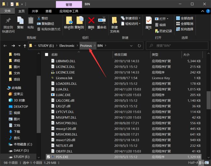Click Select none in ribbon
This screenshot has height=166, width=211.
[185, 24]
